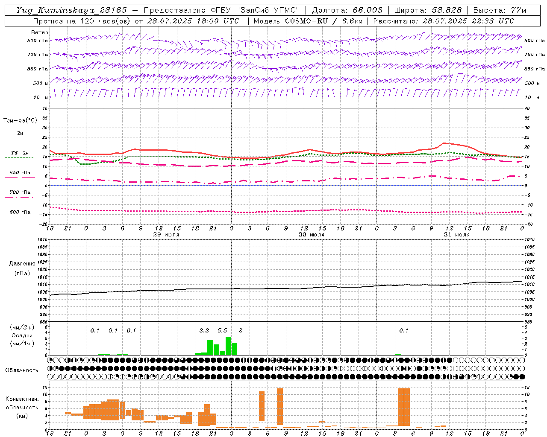Click the "30 июля" date label

click(311, 235)
